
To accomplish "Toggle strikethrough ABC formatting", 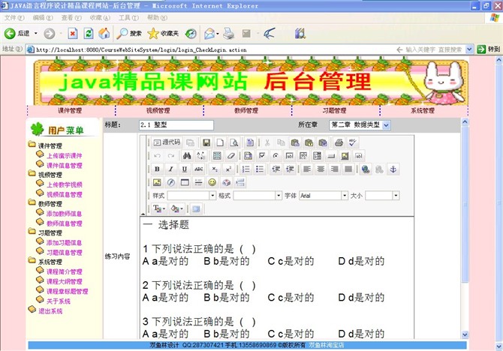I will click(198, 169).
